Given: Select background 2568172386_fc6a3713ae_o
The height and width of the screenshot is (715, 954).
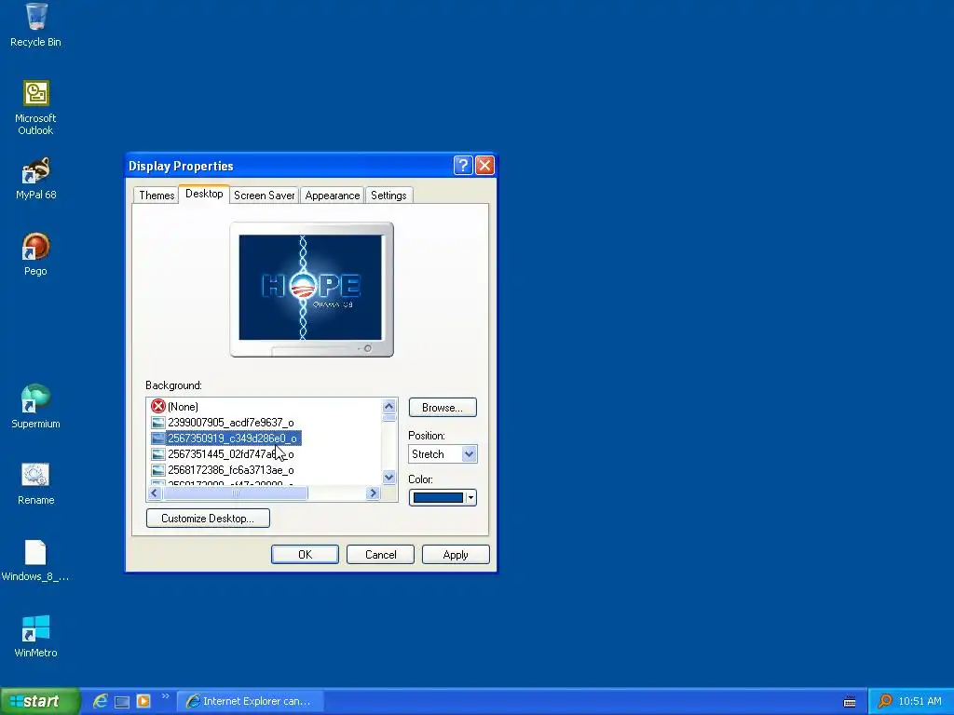Looking at the screenshot, I should coord(231,470).
